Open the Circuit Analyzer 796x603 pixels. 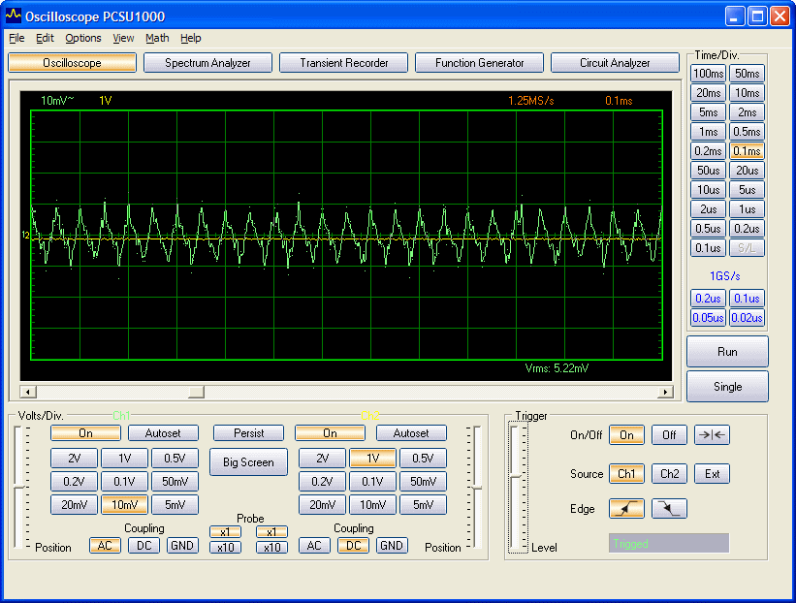[x=615, y=63]
